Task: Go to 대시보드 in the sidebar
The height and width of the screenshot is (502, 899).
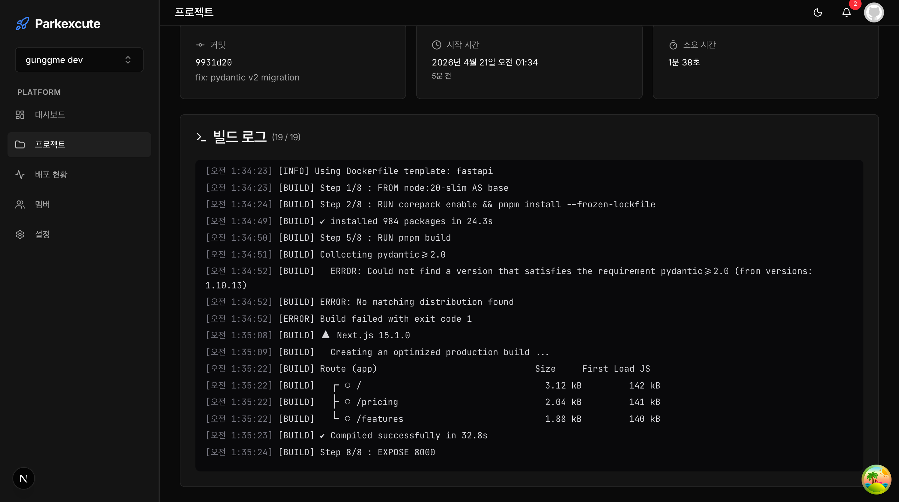Action: [x=50, y=115]
